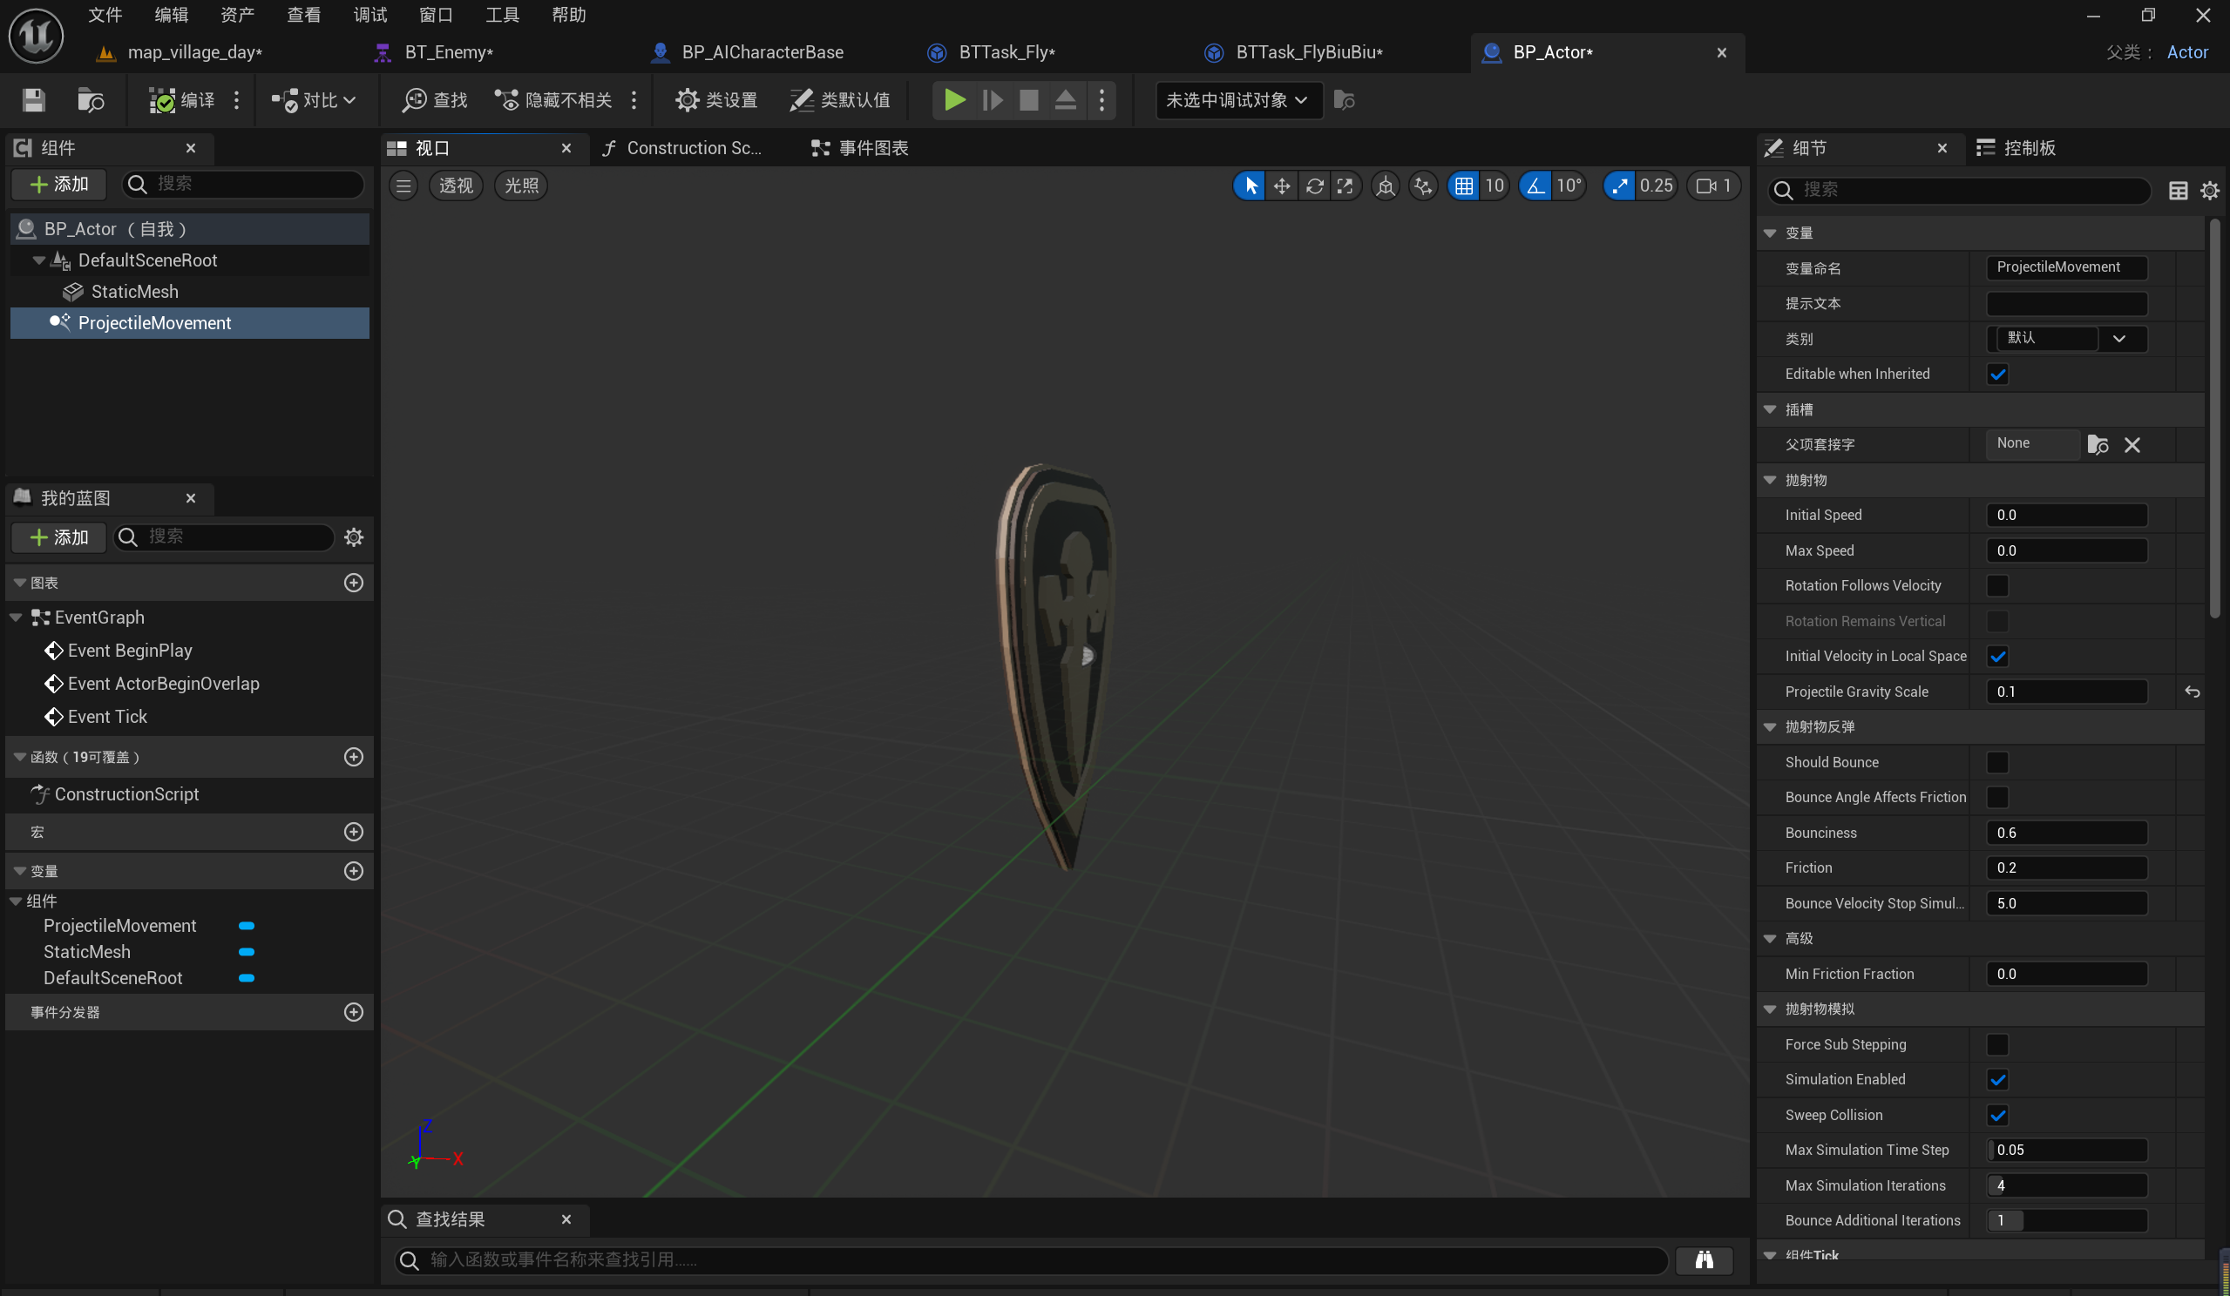Click the Bounce Additional Iterations slider field
Image resolution: width=2230 pixels, height=1296 pixels.
[2066, 1220]
